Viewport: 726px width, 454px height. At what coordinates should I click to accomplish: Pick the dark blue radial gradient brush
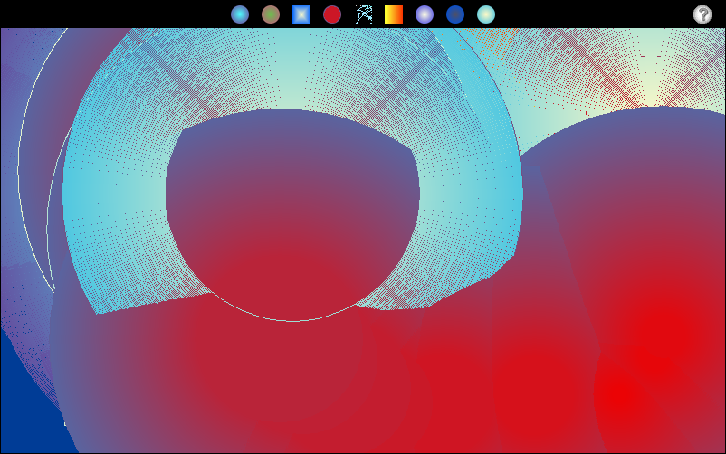click(x=455, y=14)
